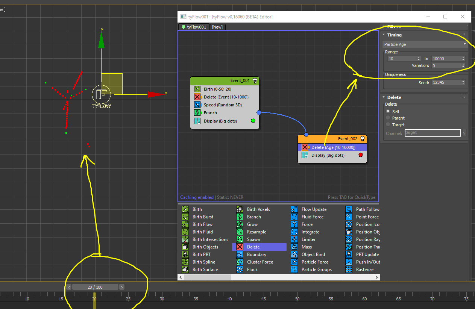Click the red Display color dot in Event_002
This screenshot has width=475, height=309.
(360, 155)
